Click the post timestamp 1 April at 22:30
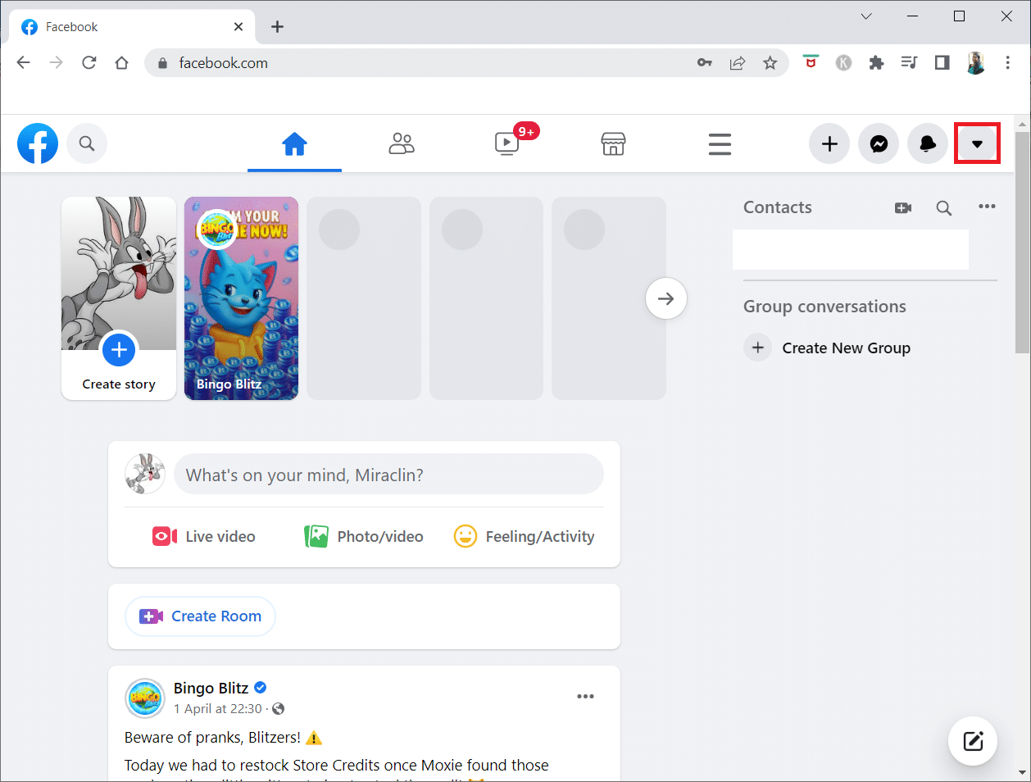This screenshot has height=782, width=1031. 218,708
